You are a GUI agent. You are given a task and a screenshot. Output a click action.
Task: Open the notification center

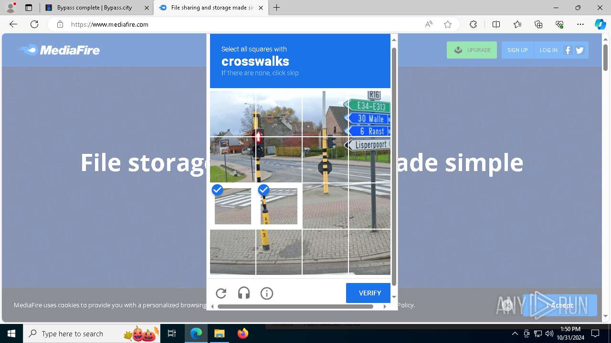(595, 333)
